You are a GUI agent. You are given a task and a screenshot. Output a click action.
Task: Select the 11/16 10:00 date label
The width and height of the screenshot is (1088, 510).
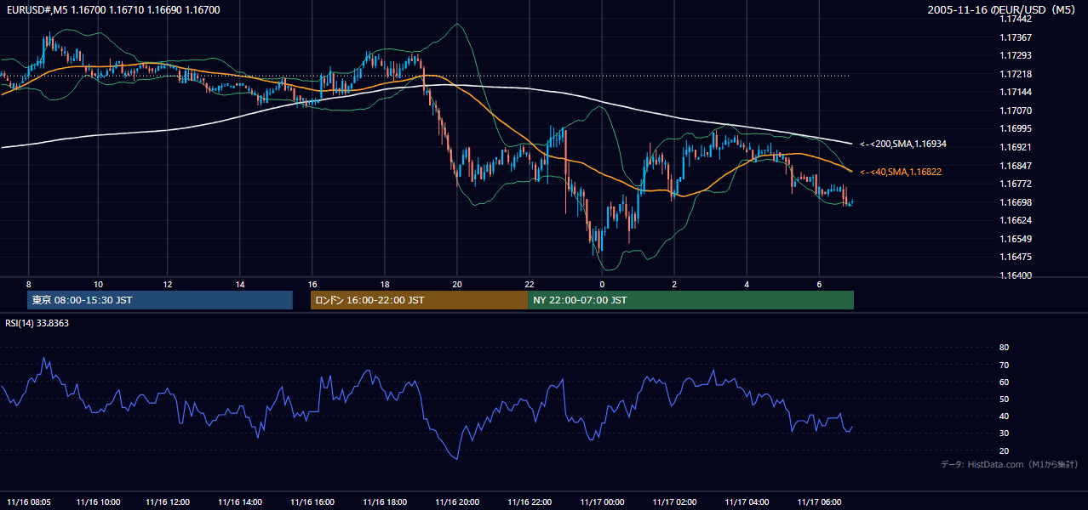tap(99, 501)
